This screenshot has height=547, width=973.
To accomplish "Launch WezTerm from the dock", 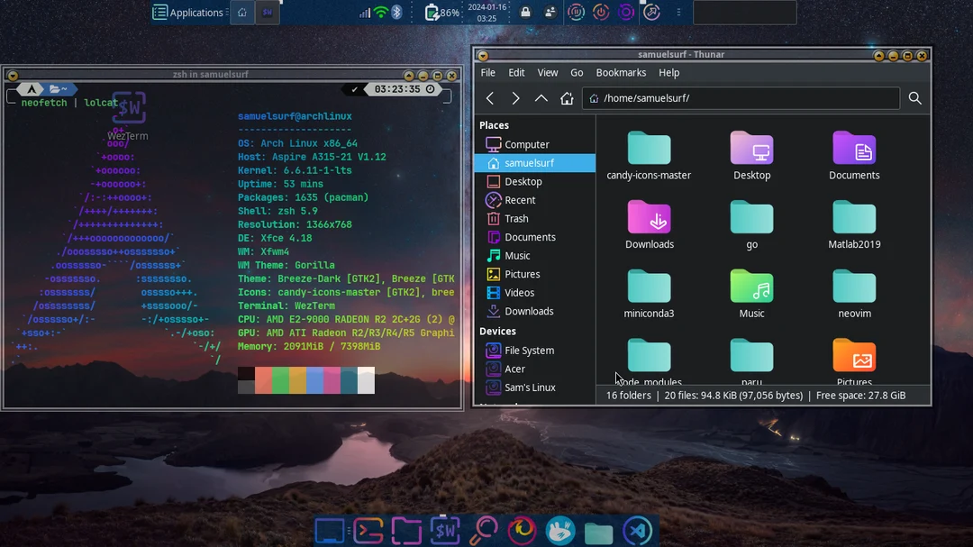I will (445, 531).
